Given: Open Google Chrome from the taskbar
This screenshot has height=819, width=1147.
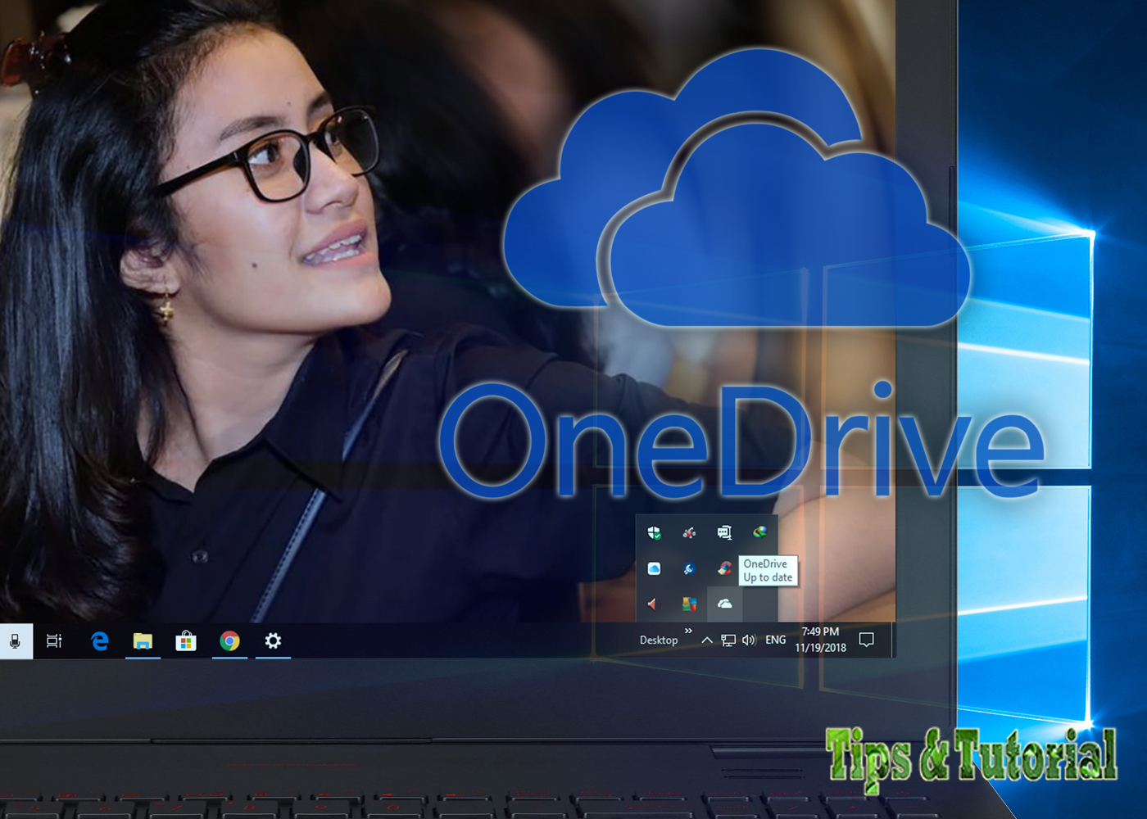Looking at the screenshot, I should [229, 642].
